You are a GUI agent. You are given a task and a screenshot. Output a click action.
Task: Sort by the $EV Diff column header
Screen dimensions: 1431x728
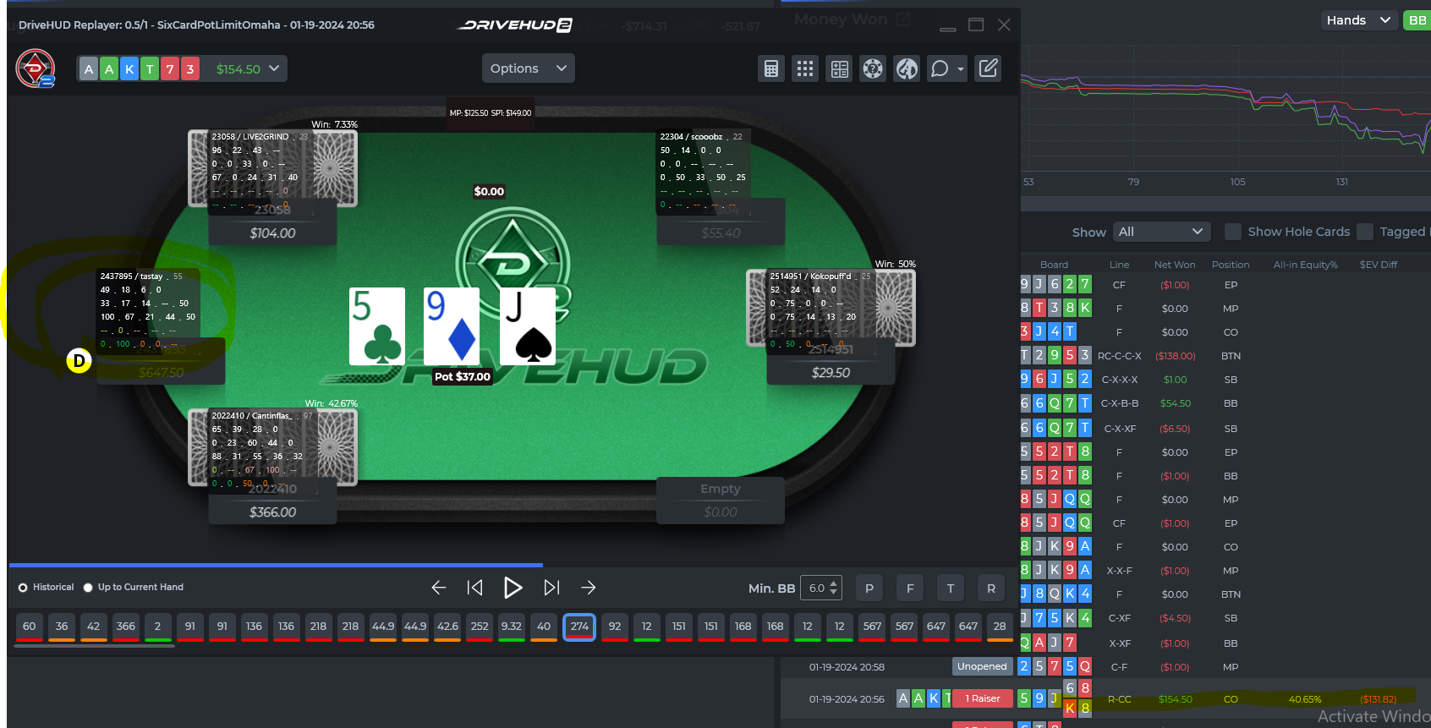pyautogui.click(x=1379, y=265)
